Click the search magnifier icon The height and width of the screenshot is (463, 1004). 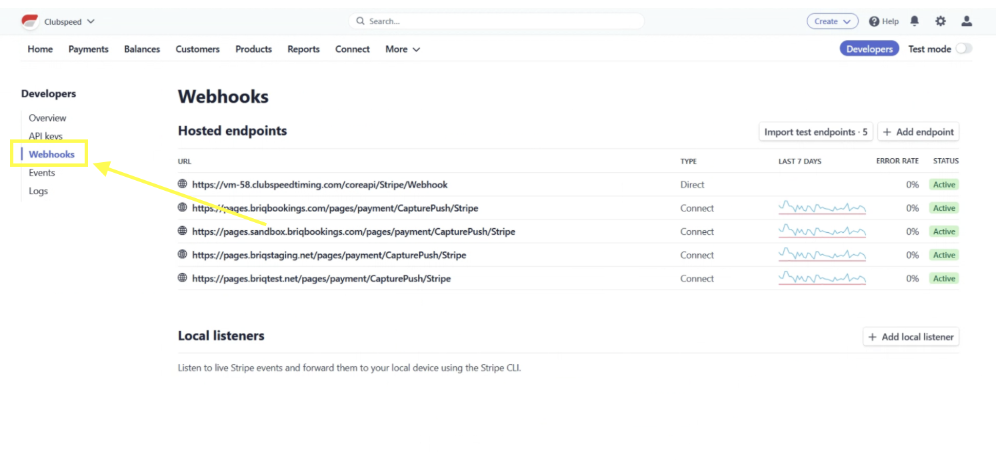361,21
